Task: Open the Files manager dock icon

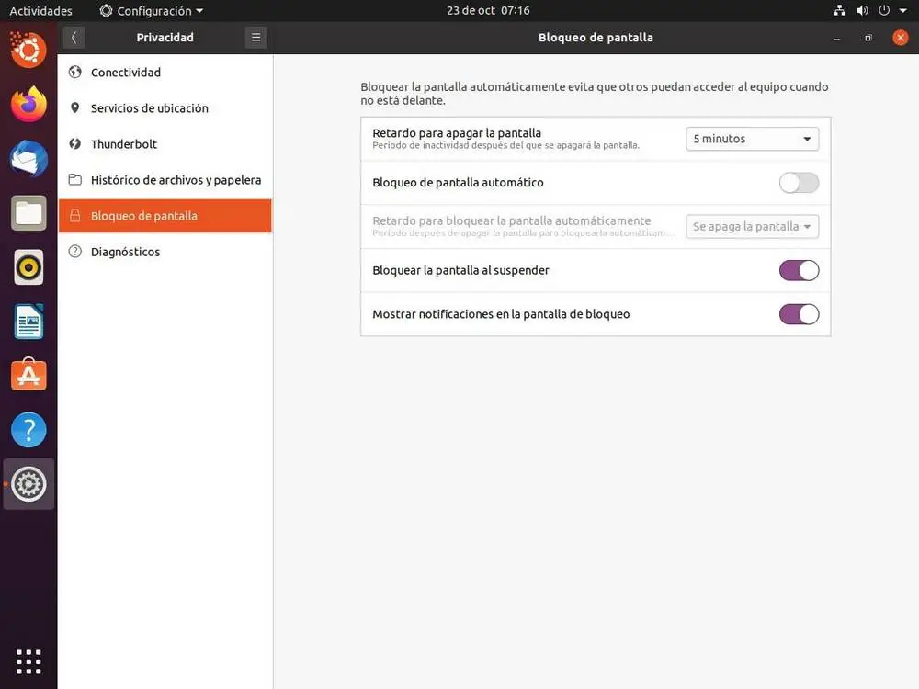Action: [x=28, y=213]
